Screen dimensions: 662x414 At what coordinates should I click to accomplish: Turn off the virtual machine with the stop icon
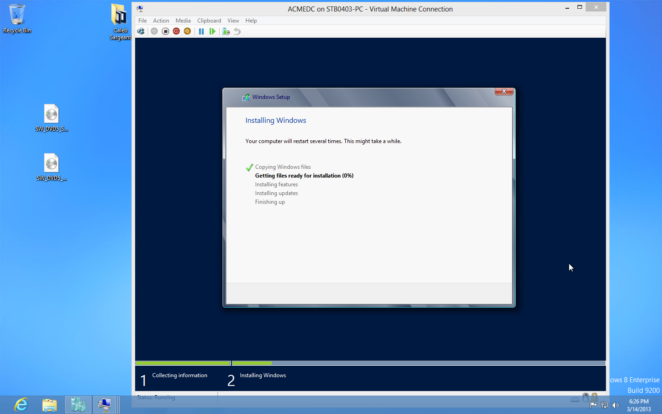165,31
